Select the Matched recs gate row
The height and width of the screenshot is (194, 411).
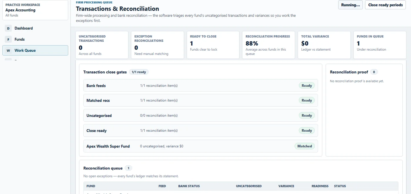201,100
